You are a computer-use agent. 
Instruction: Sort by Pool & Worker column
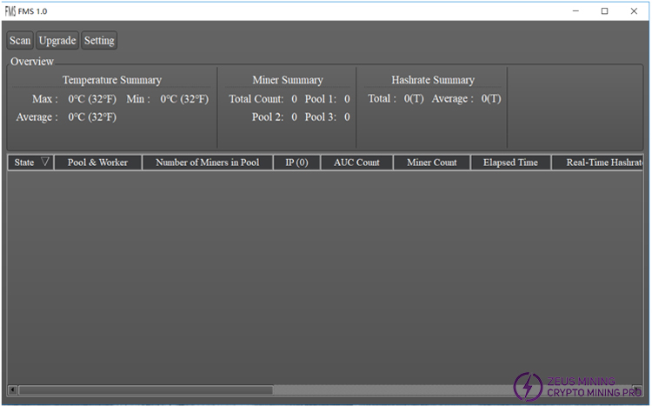(97, 163)
